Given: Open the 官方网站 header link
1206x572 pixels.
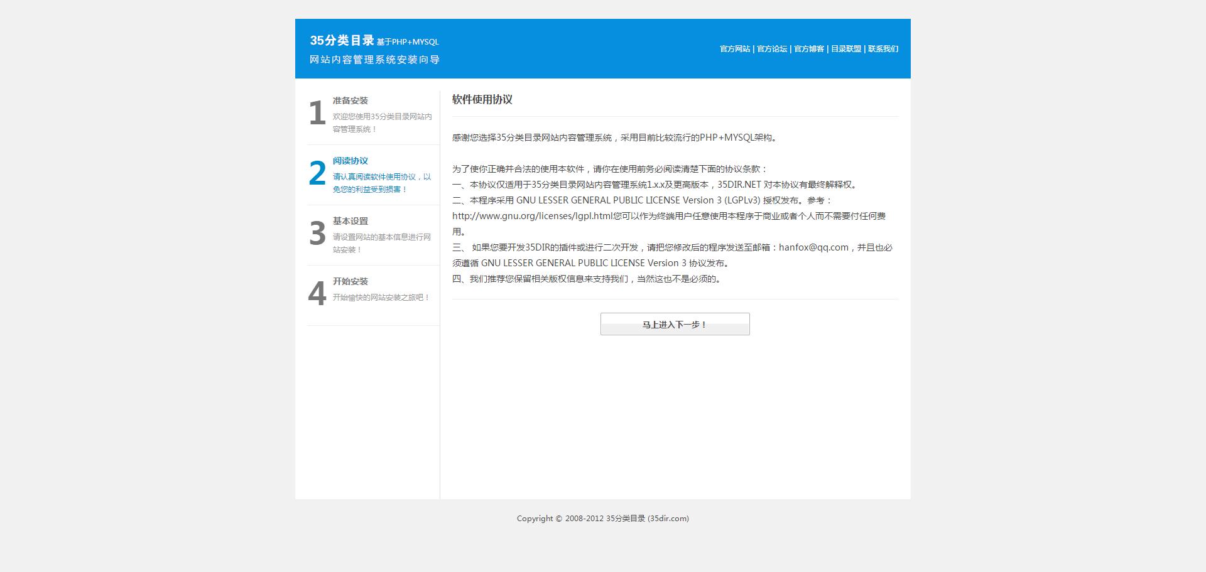Looking at the screenshot, I should click(734, 49).
